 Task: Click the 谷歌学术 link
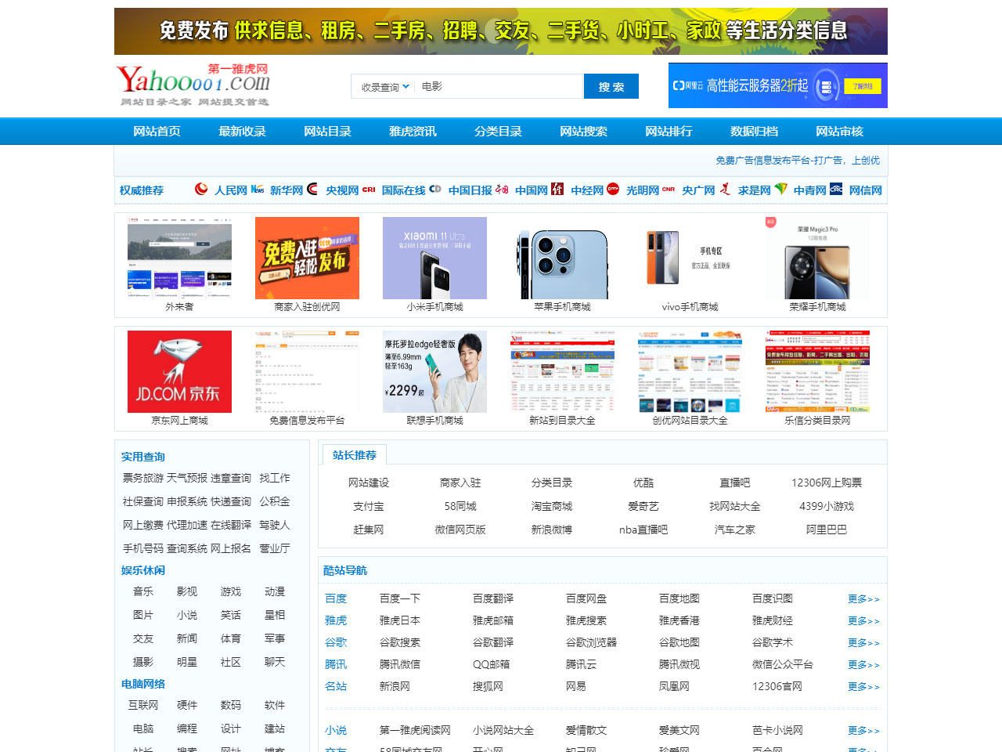tap(773, 642)
